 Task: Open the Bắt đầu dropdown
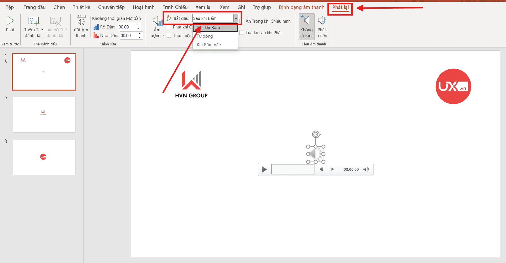[x=235, y=18]
